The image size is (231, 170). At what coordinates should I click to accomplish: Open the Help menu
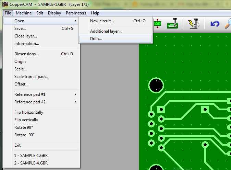95,13
